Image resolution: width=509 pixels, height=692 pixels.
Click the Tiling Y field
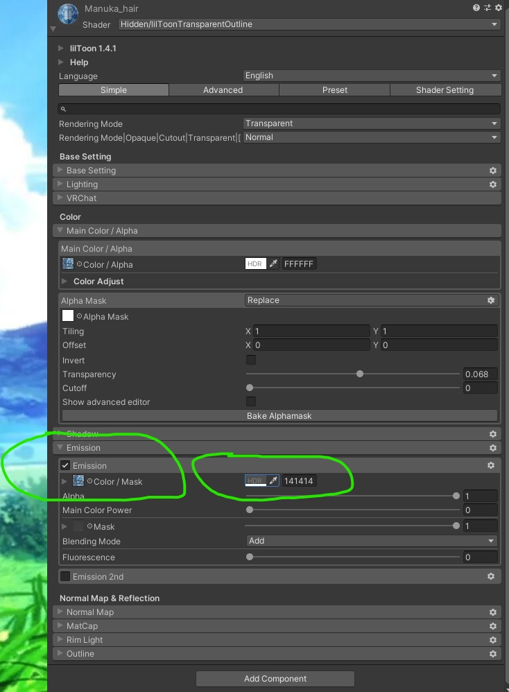(x=439, y=331)
